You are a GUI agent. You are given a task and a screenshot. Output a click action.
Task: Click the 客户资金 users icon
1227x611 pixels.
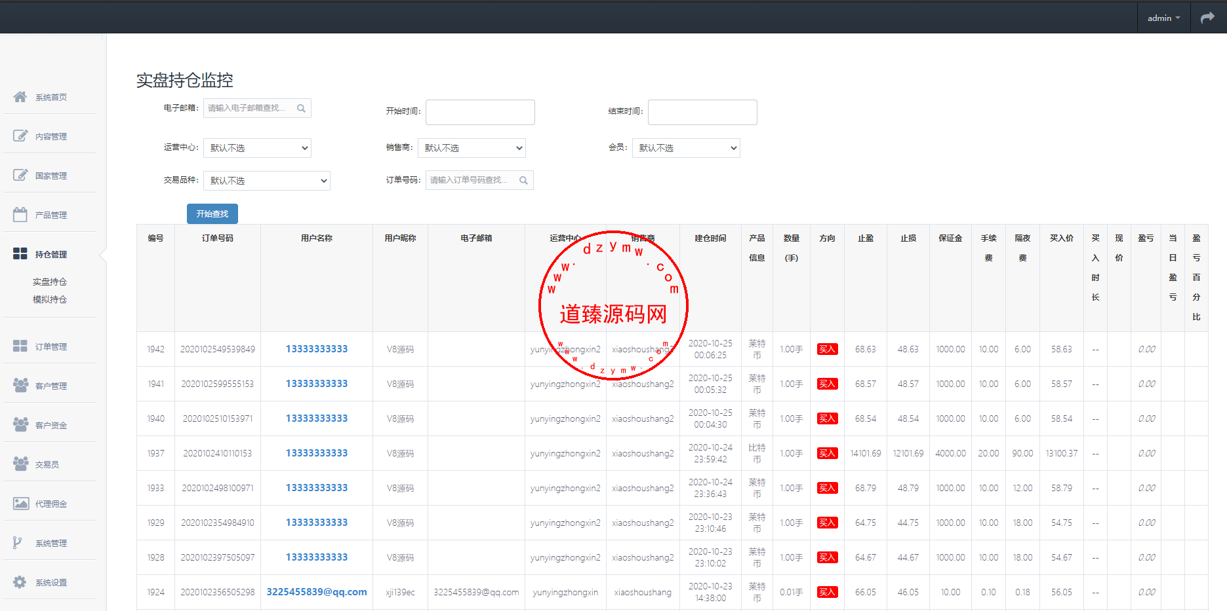click(20, 424)
